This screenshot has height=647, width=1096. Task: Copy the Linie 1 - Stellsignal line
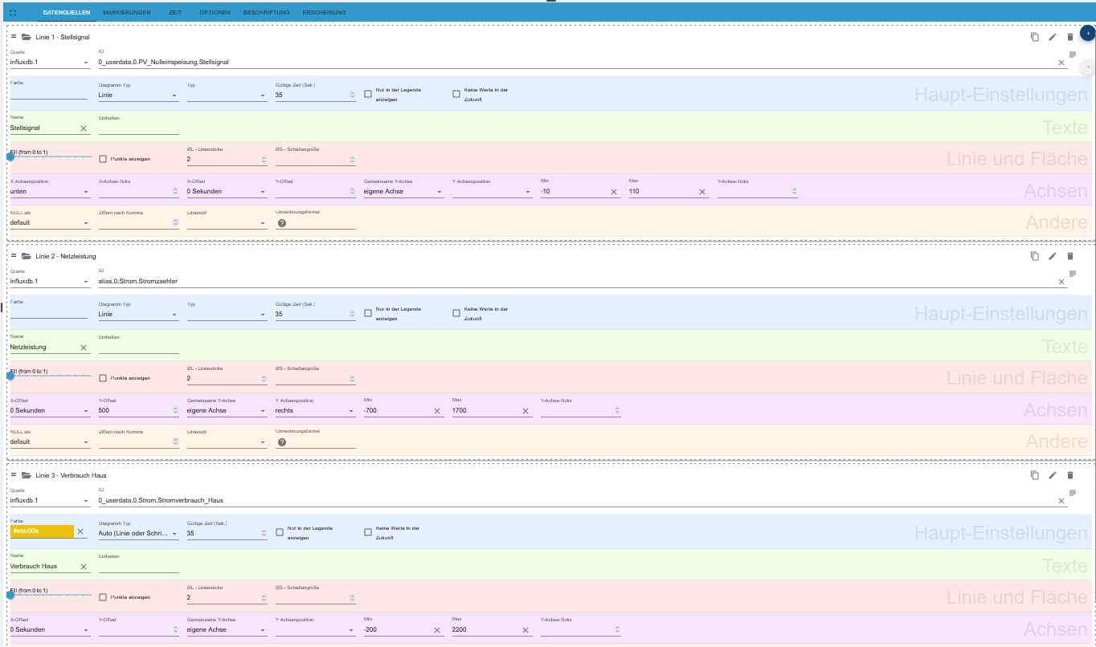click(1035, 37)
